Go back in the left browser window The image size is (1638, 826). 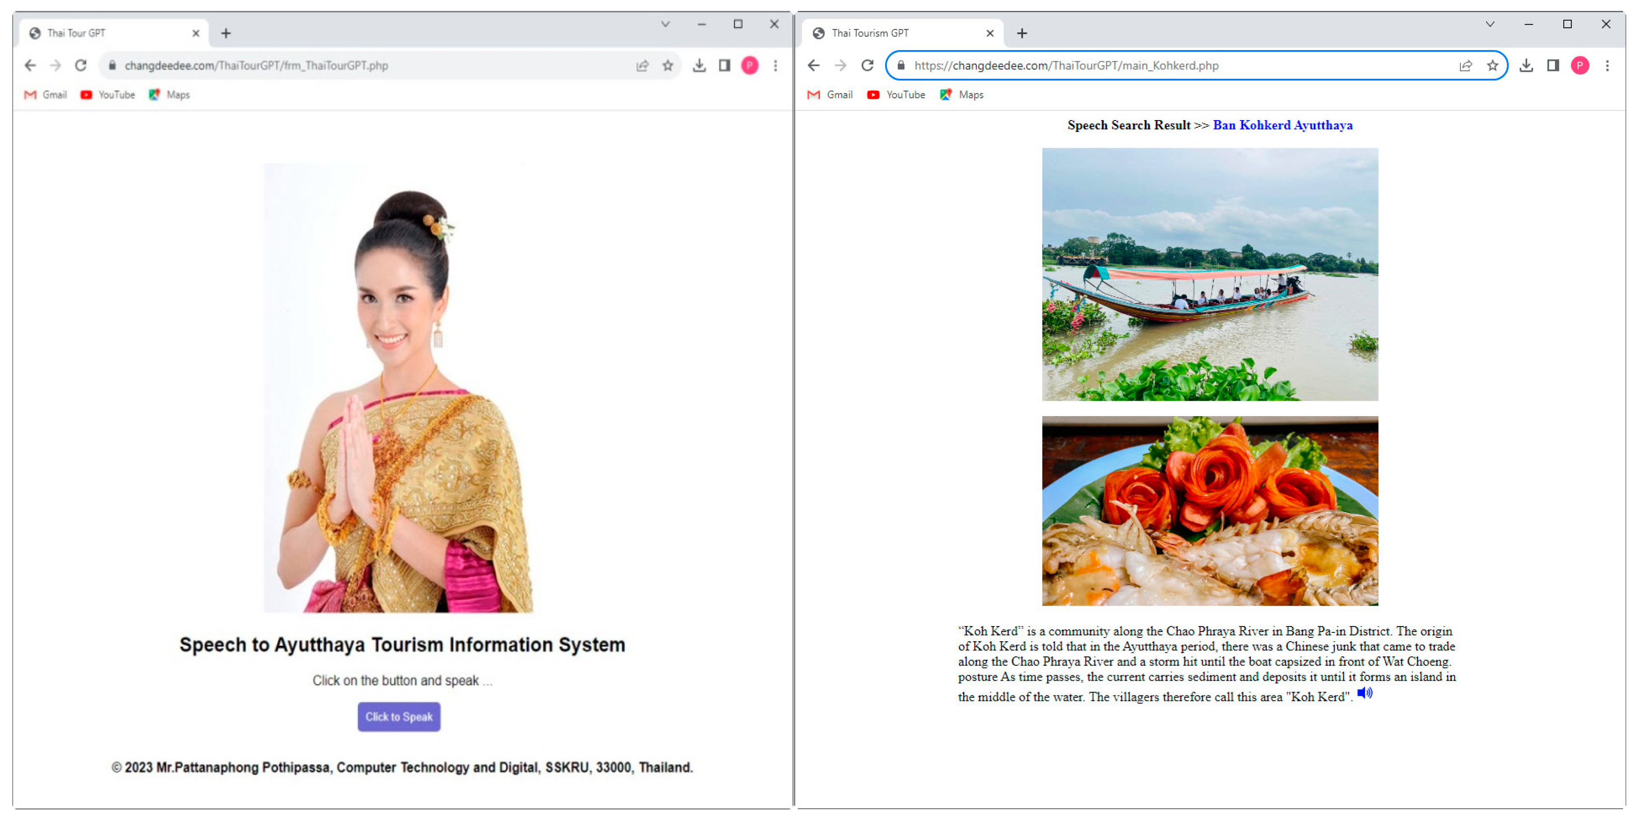click(x=30, y=66)
